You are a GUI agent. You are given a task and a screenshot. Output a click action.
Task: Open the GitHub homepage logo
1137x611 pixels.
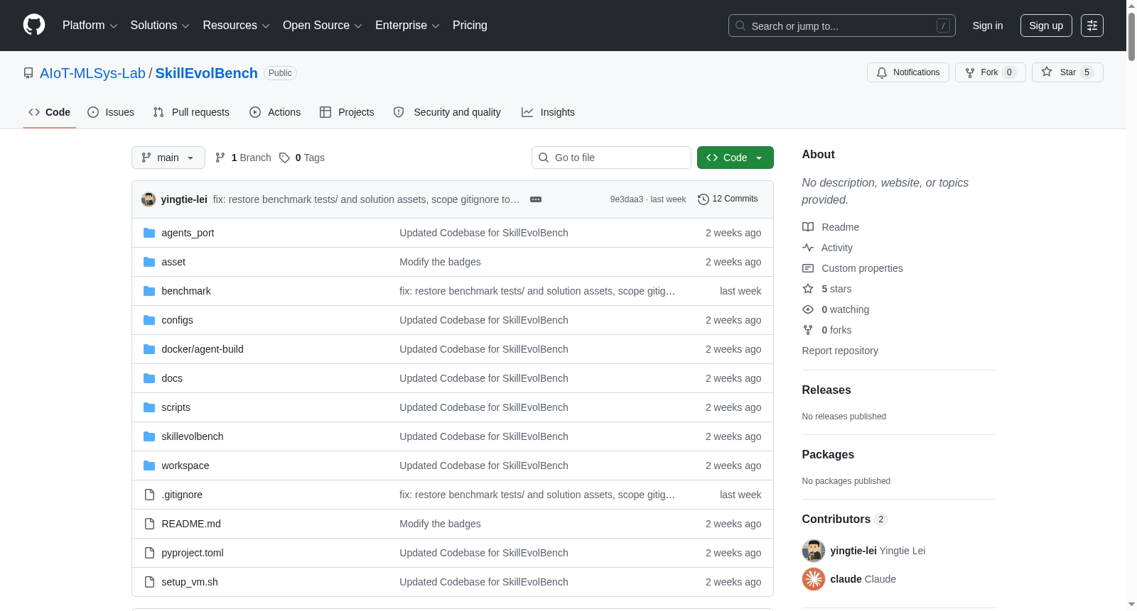[x=34, y=25]
